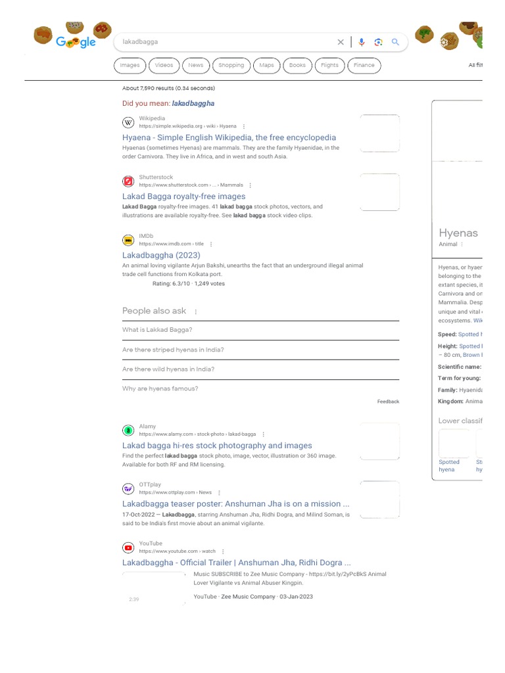Click the clear search X icon
505x673 pixels.
pos(341,42)
